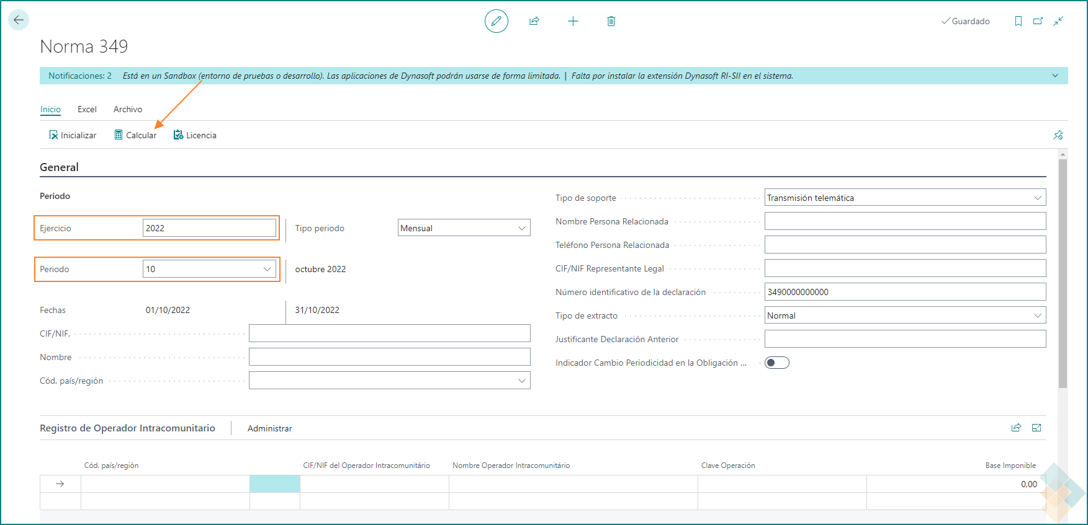Toggle Indicador Cambio Periodicidad switch
Image resolution: width=1088 pixels, height=525 pixels.
click(x=777, y=363)
